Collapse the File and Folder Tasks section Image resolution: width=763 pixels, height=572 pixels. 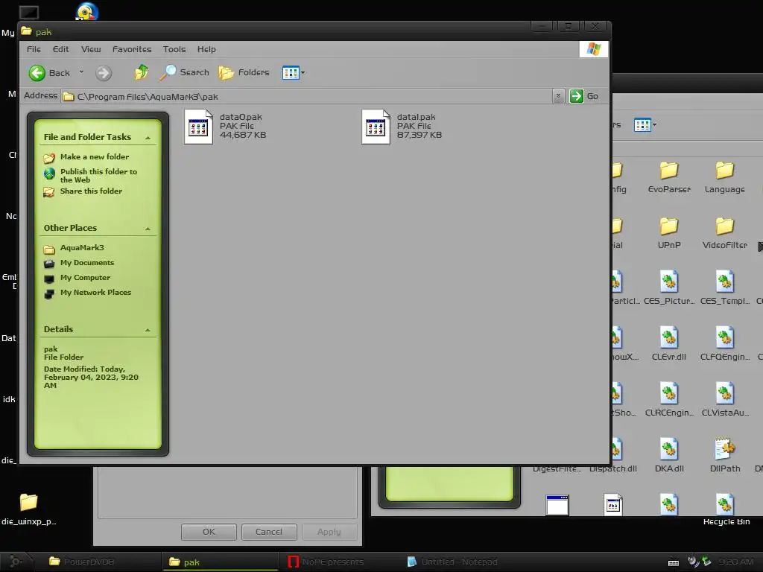tap(148, 138)
